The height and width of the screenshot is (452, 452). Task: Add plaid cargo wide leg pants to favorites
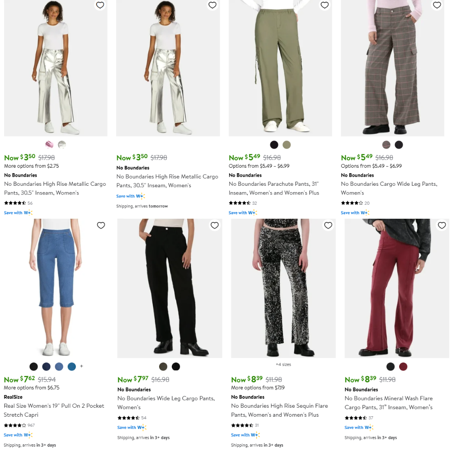coord(437,5)
